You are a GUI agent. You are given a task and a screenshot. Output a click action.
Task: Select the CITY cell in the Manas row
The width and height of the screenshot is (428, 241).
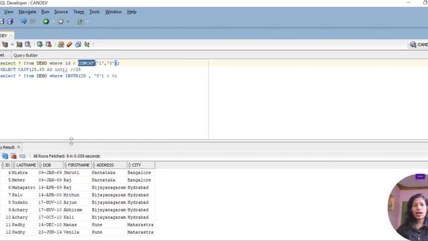140,225
